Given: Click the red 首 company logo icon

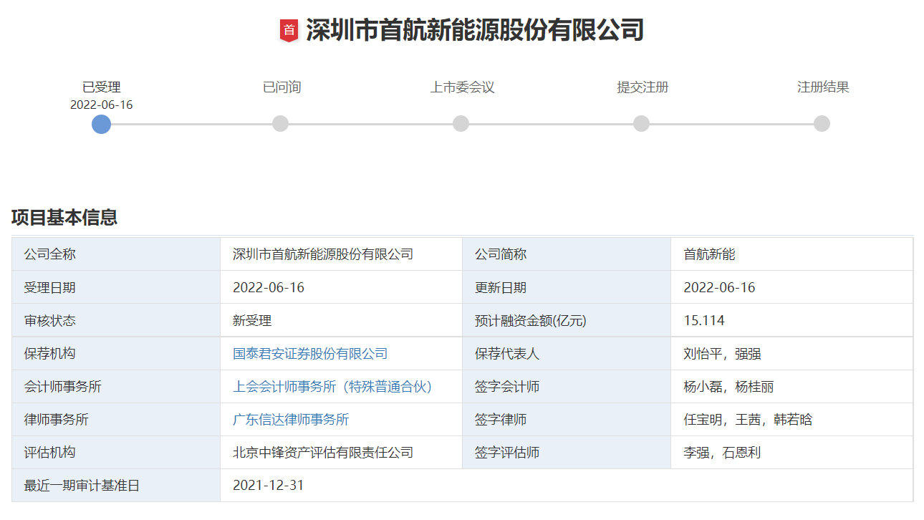Looking at the screenshot, I should (289, 28).
